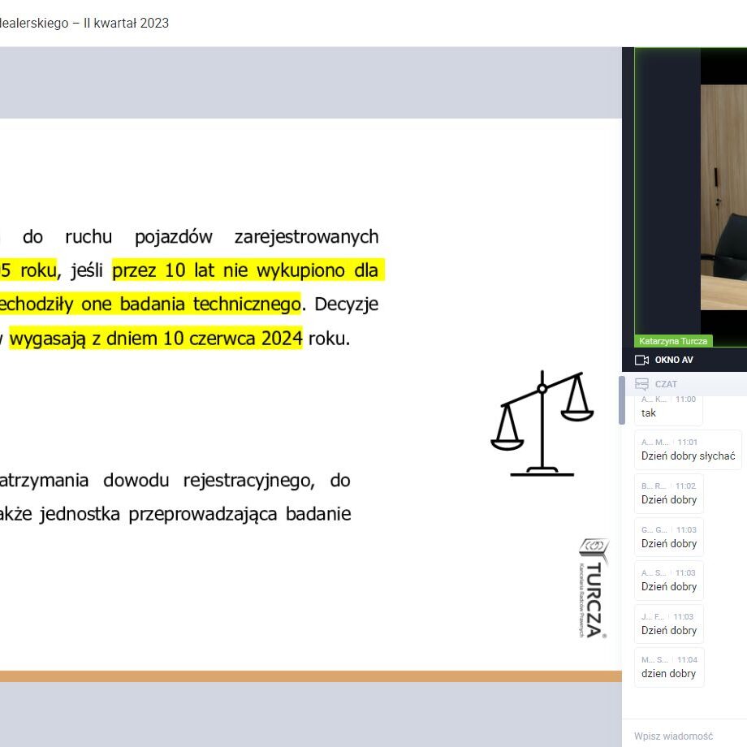Focus the Wpisz wiadomość message field
The height and width of the screenshot is (747, 747).
point(682,736)
